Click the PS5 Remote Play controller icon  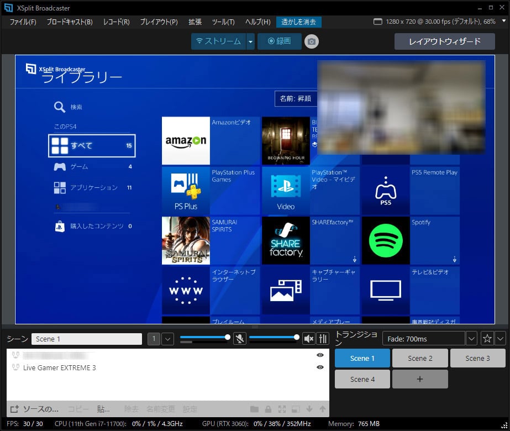386,191
